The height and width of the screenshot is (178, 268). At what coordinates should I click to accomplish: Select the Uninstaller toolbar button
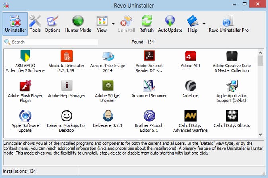(15, 24)
